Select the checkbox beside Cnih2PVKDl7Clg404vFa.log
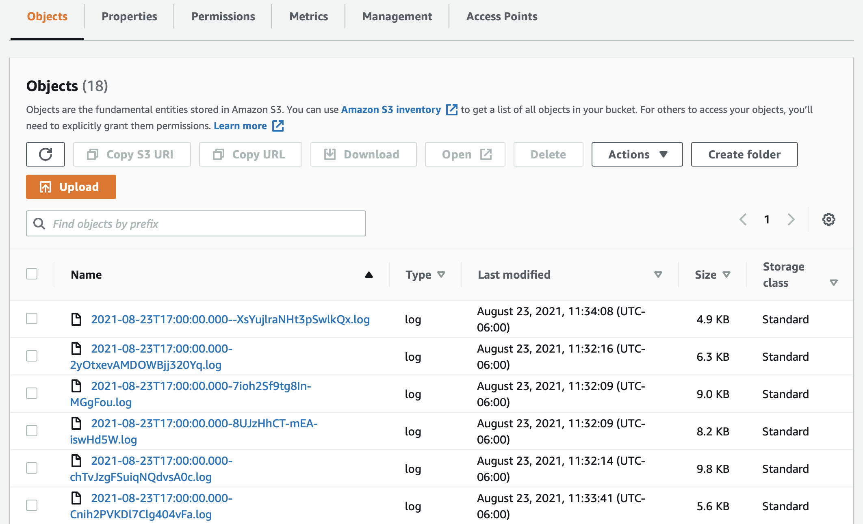 click(31, 506)
